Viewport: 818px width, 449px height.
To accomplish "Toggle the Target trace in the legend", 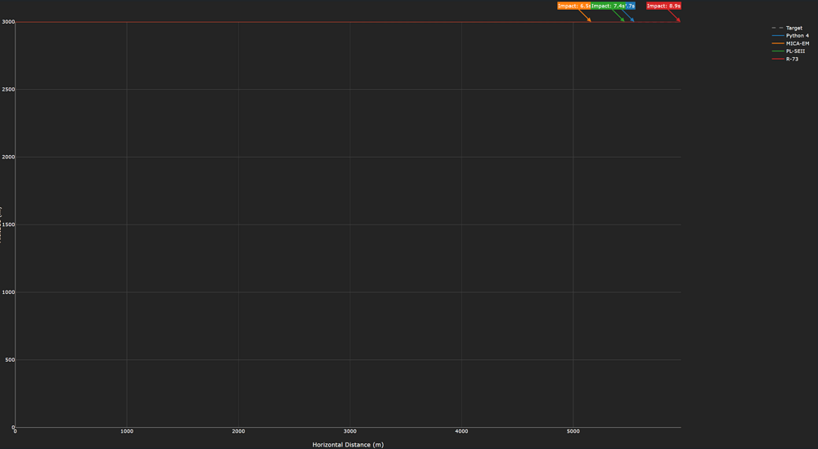I will 787,28.
